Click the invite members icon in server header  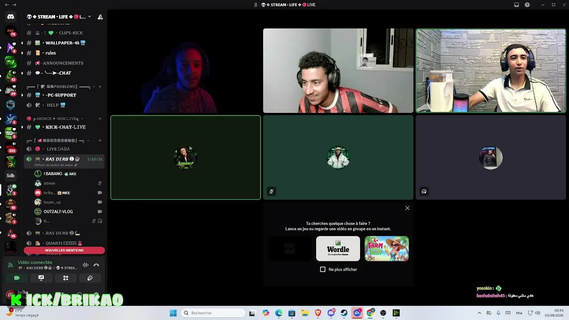100,17
